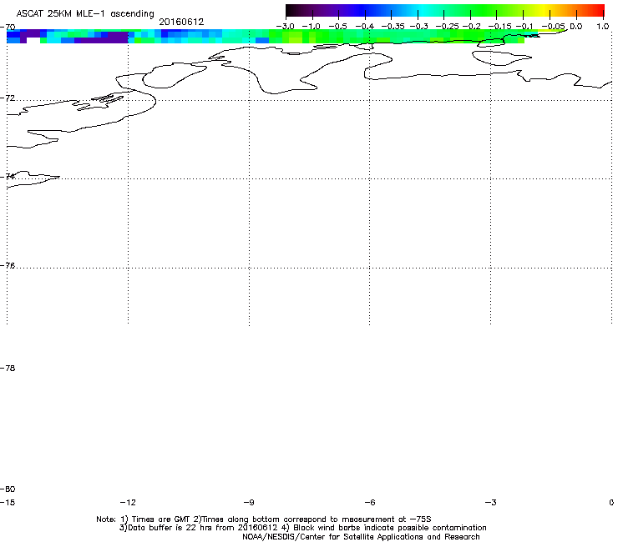
Task: Click the colorbar label -3.0
Action: pos(285,27)
